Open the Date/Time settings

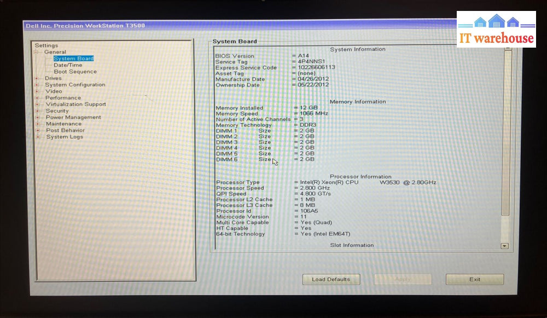tap(68, 65)
